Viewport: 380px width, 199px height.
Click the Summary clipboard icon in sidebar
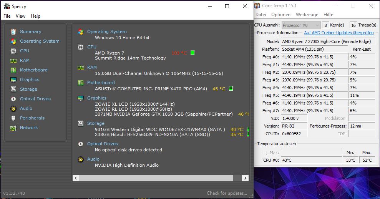tap(13, 32)
